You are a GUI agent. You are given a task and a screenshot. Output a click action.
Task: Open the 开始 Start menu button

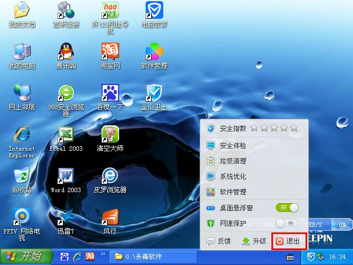[x=23, y=257]
